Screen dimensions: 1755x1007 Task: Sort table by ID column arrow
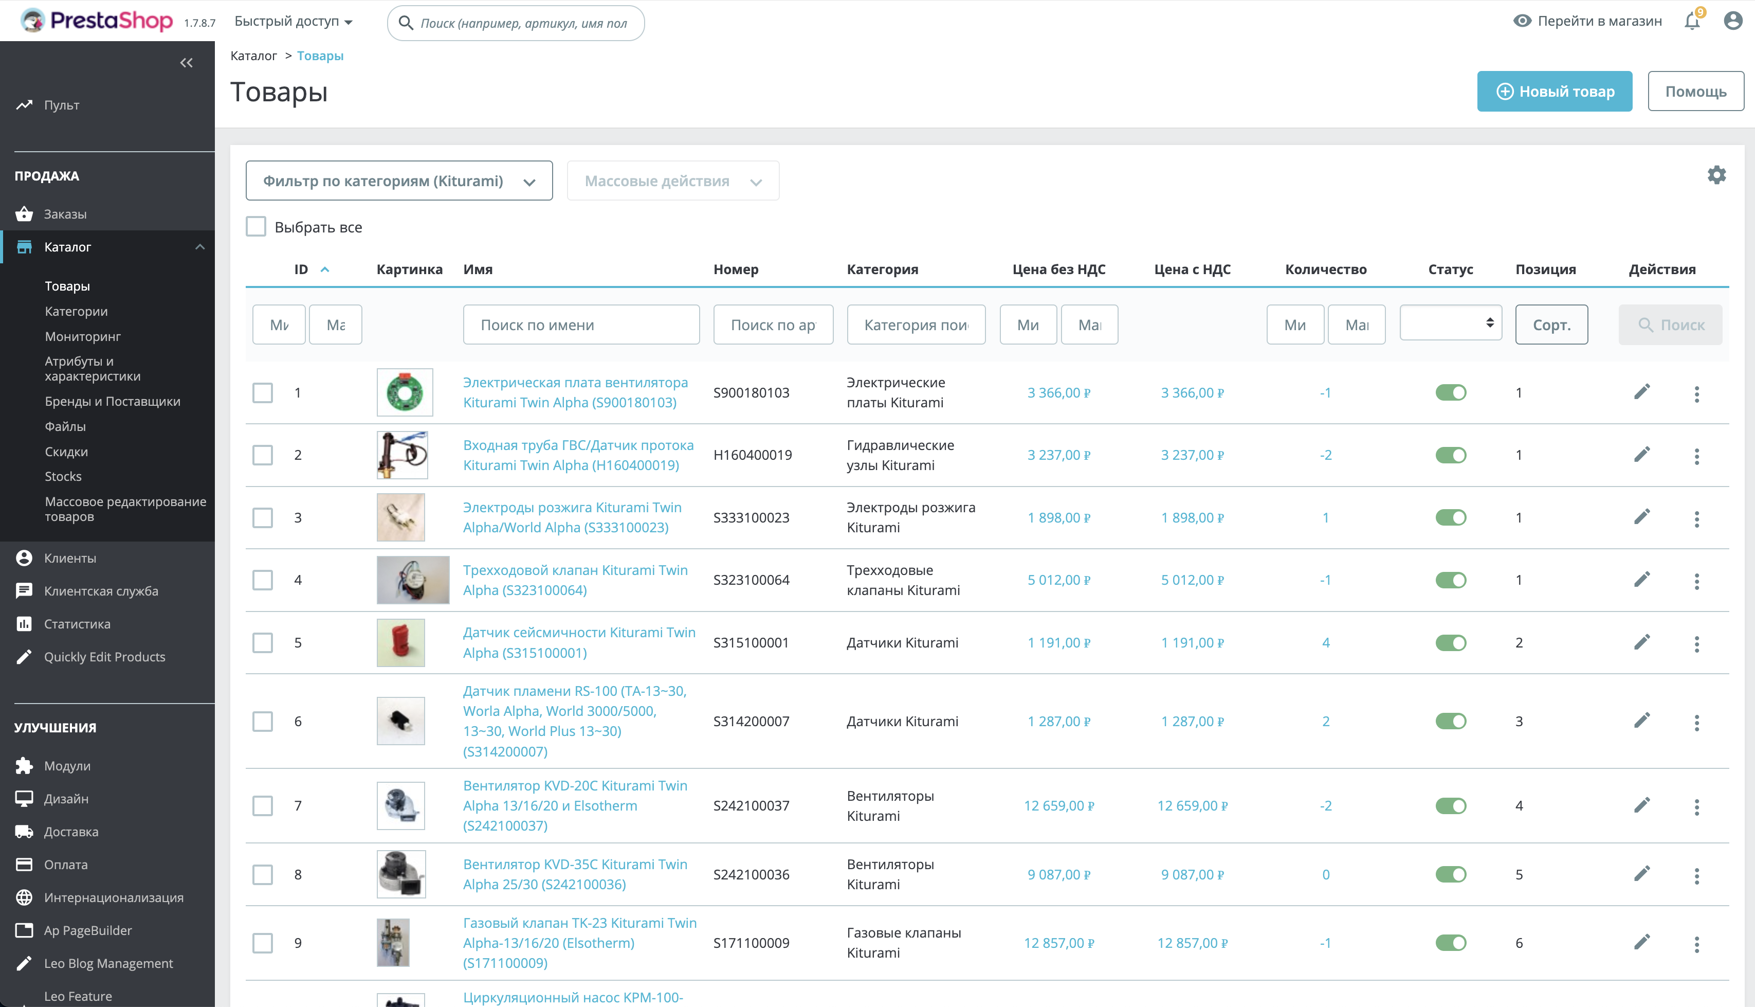click(x=325, y=269)
